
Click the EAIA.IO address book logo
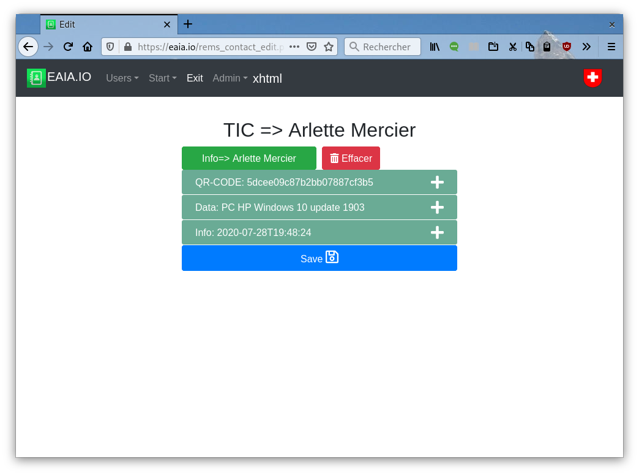click(36, 78)
